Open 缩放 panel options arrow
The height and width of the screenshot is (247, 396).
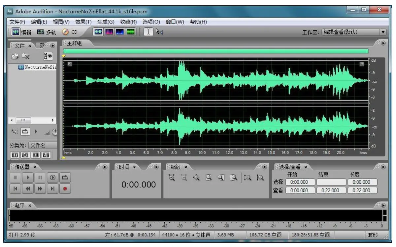click(264, 167)
